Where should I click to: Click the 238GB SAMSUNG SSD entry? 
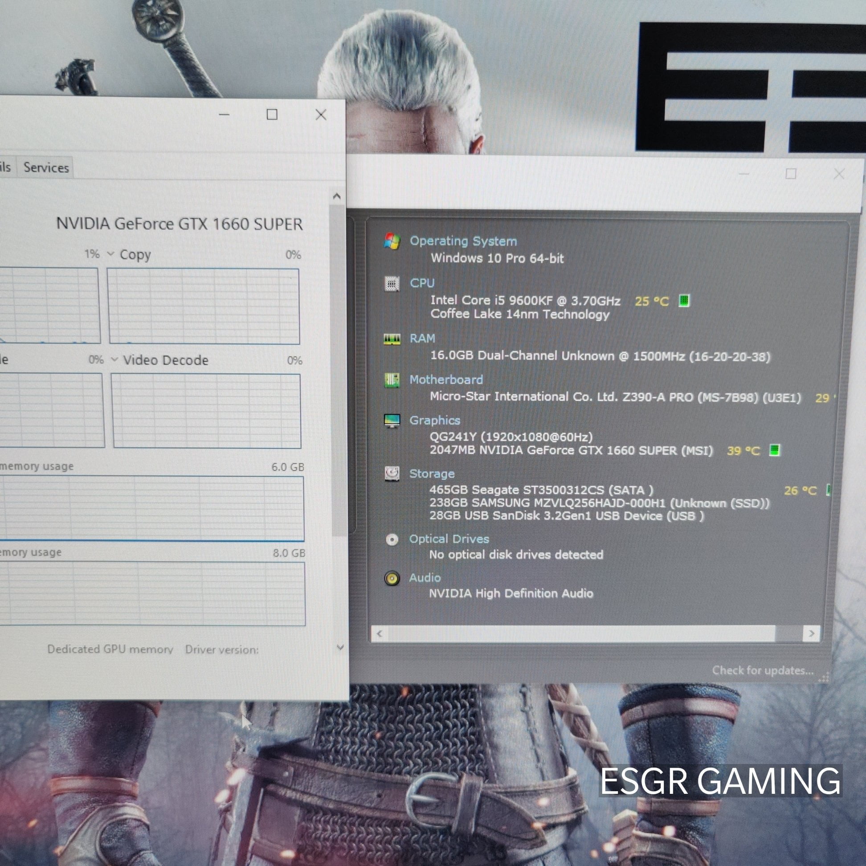point(599,503)
